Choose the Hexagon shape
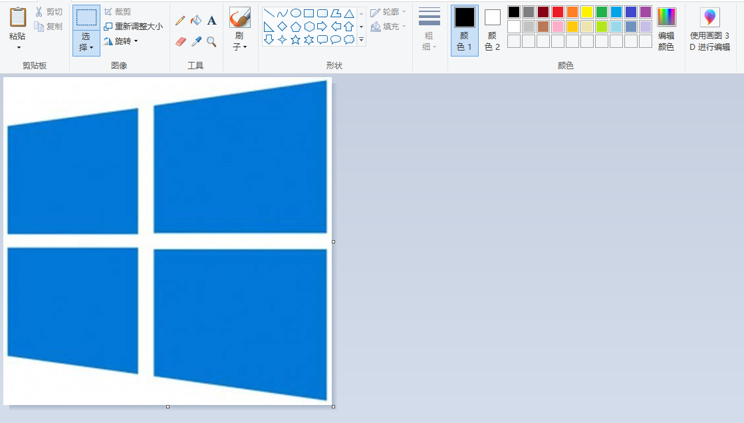Screen dimensions: 744x423 pyautogui.click(x=309, y=27)
